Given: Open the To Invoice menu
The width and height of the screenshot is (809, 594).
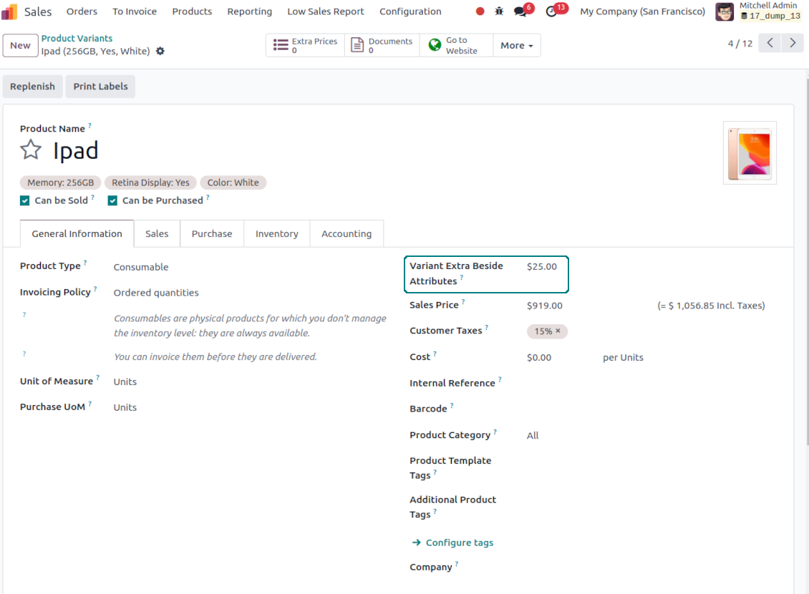Looking at the screenshot, I should click(x=135, y=11).
